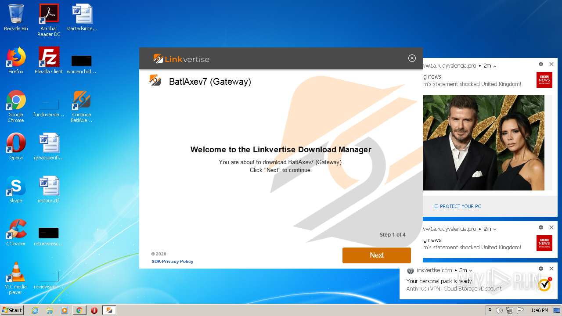Click the BatlAxev7 Gateway app icon
Image resolution: width=562 pixels, height=316 pixels.
(155, 80)
